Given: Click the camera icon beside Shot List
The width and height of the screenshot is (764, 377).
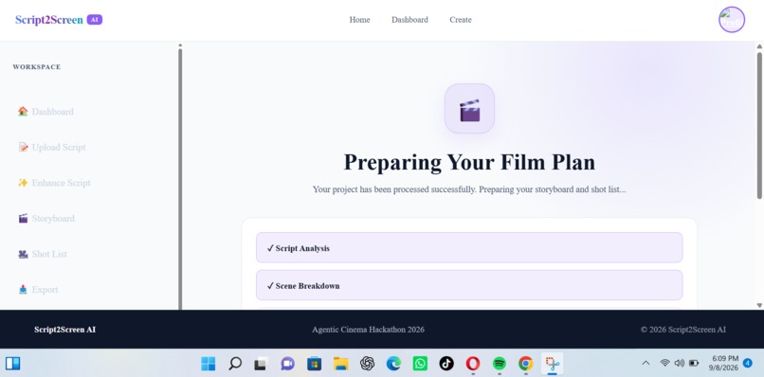Looking at the screenshot, I should [x=23, y=254].
